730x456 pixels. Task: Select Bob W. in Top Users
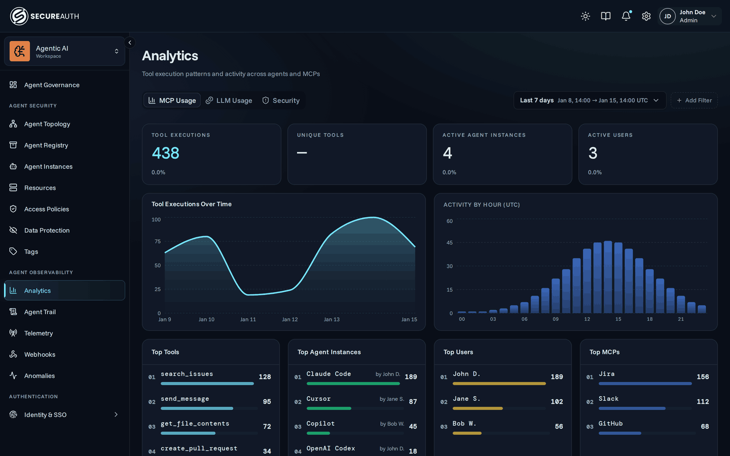point(503,427)
